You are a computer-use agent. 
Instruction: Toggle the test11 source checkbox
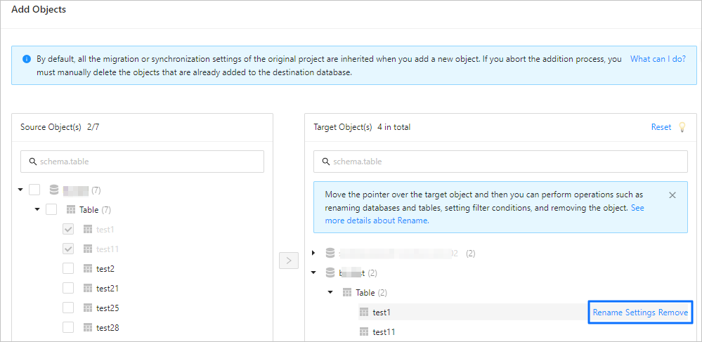tap(68, 249)
